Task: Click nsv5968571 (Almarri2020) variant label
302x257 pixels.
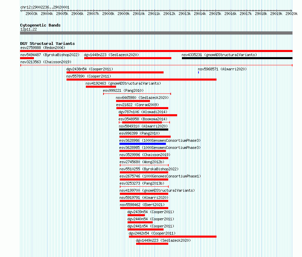Action: tap(222, 69)
